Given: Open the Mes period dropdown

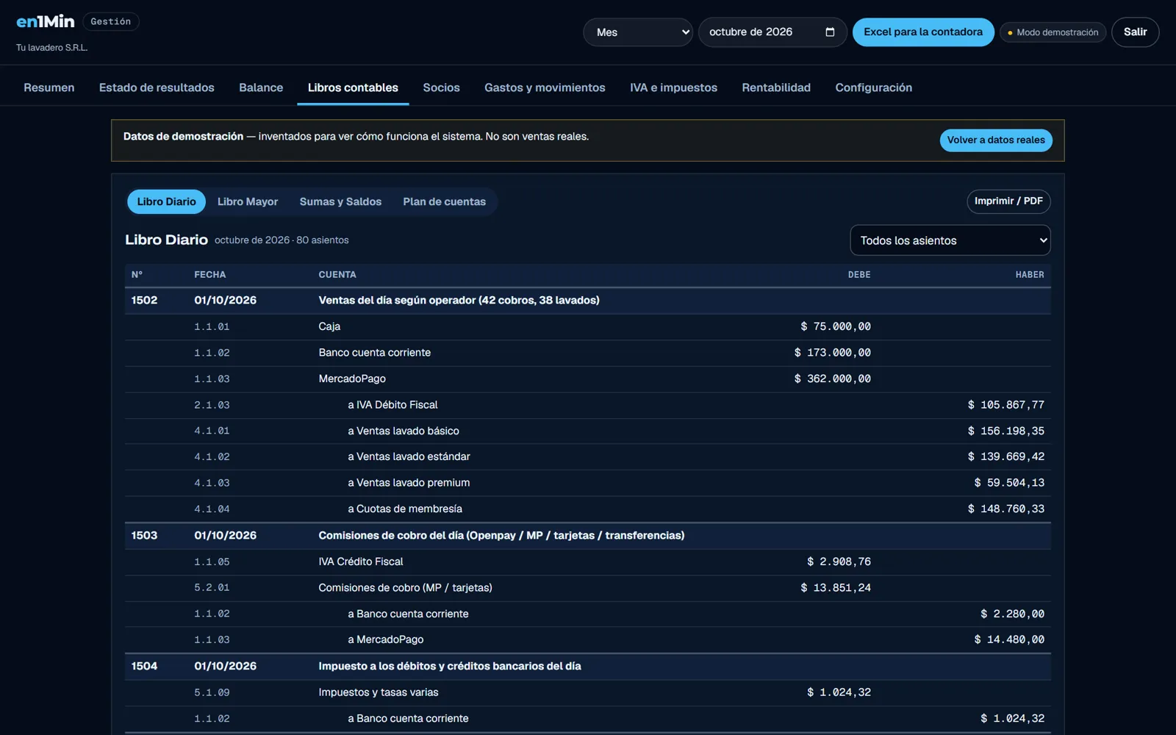Looking at the screenshot, I should [x=638, y=32].
